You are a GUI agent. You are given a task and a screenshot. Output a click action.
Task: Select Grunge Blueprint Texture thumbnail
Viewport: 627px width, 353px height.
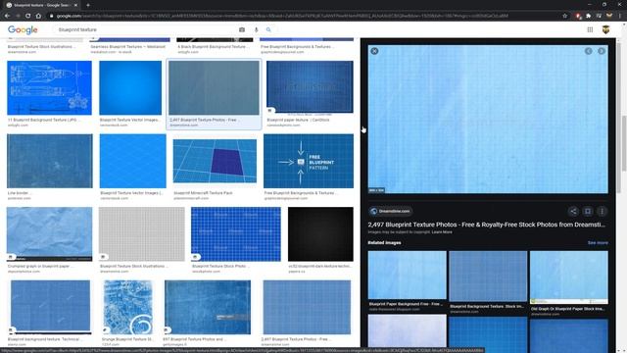point(128,307)
